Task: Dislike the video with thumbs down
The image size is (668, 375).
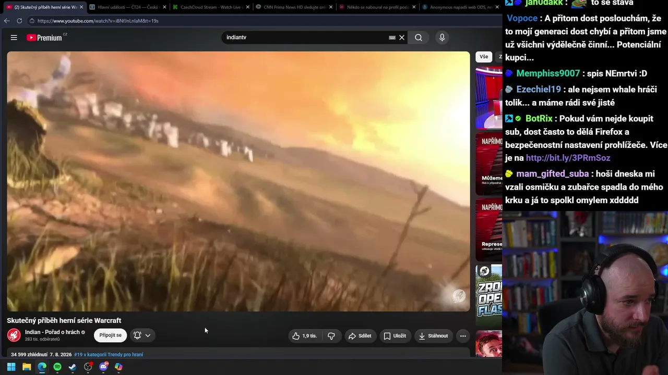Action: tap(331, 336)
